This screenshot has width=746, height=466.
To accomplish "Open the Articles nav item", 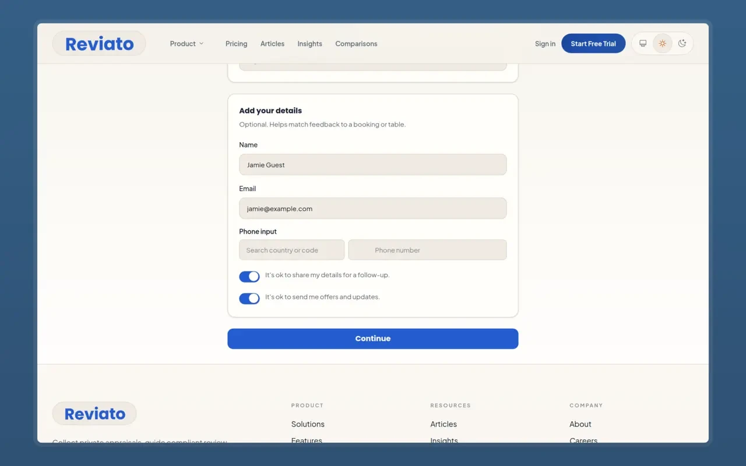I will tap(272, 44).
